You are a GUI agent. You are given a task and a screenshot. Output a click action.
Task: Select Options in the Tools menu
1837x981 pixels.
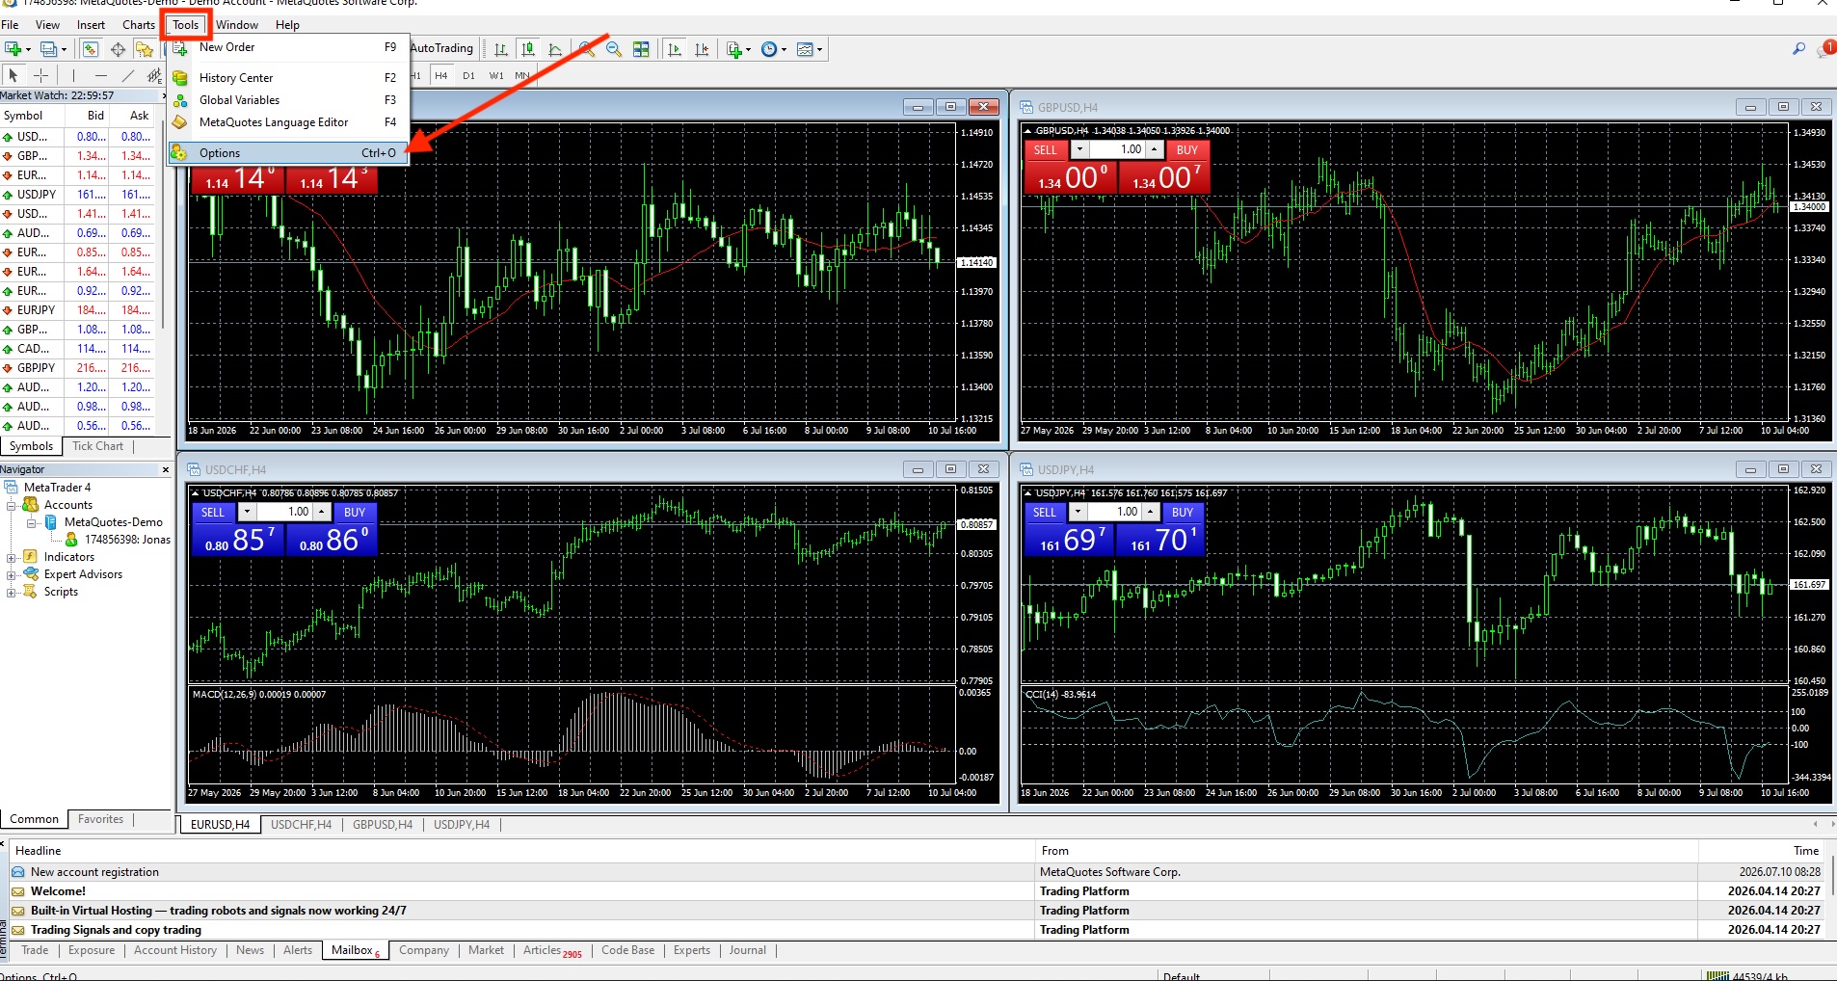click(x=288, y=153)
